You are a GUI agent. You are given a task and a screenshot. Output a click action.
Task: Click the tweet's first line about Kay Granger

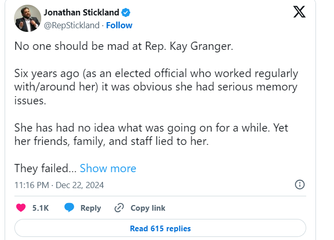click(x=124, y=46)
